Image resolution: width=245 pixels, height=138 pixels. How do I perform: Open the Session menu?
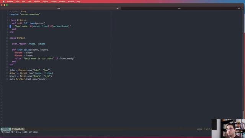click(x=37, y=2)
